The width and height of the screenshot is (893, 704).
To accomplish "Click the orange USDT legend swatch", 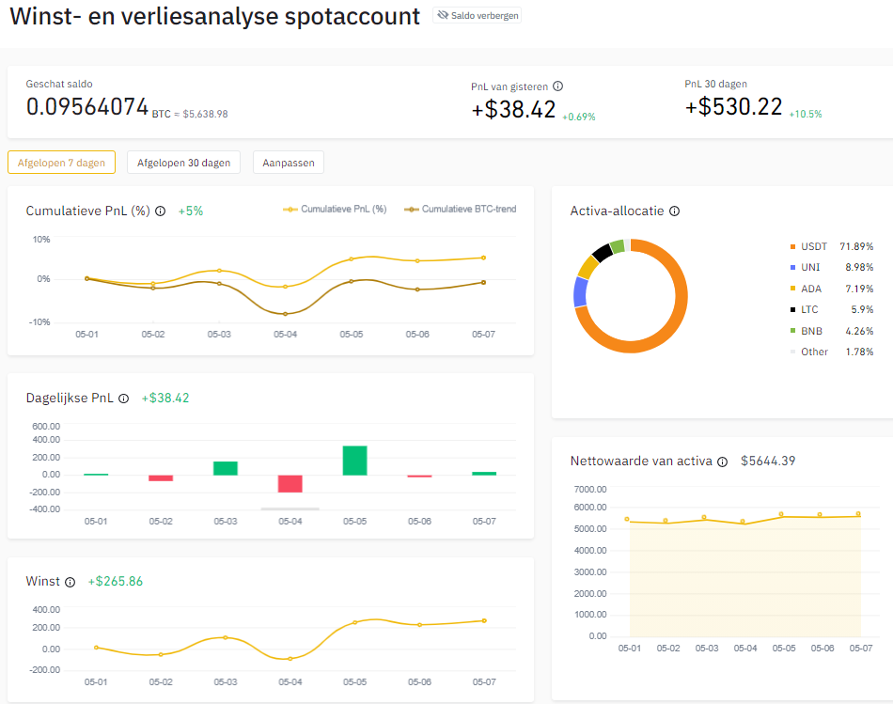I will 792,247.
